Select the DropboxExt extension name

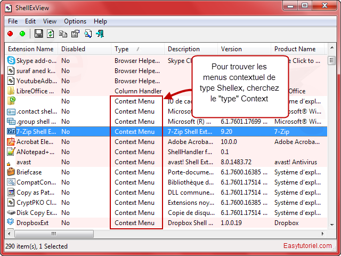coord(33,223)
